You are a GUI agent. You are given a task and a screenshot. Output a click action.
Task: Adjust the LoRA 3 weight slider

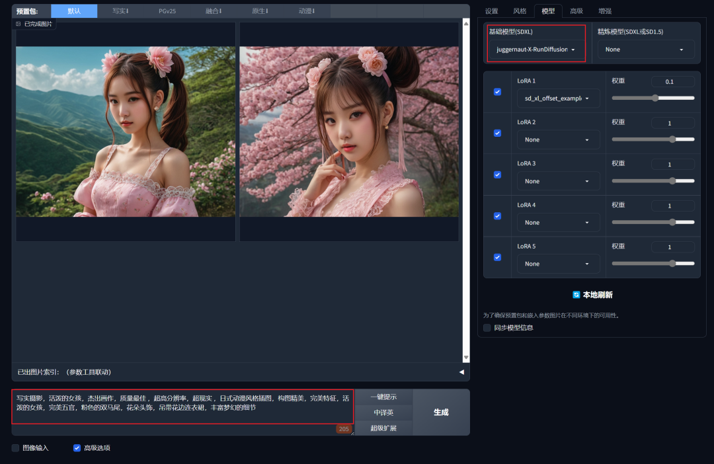tap(653, 180)
